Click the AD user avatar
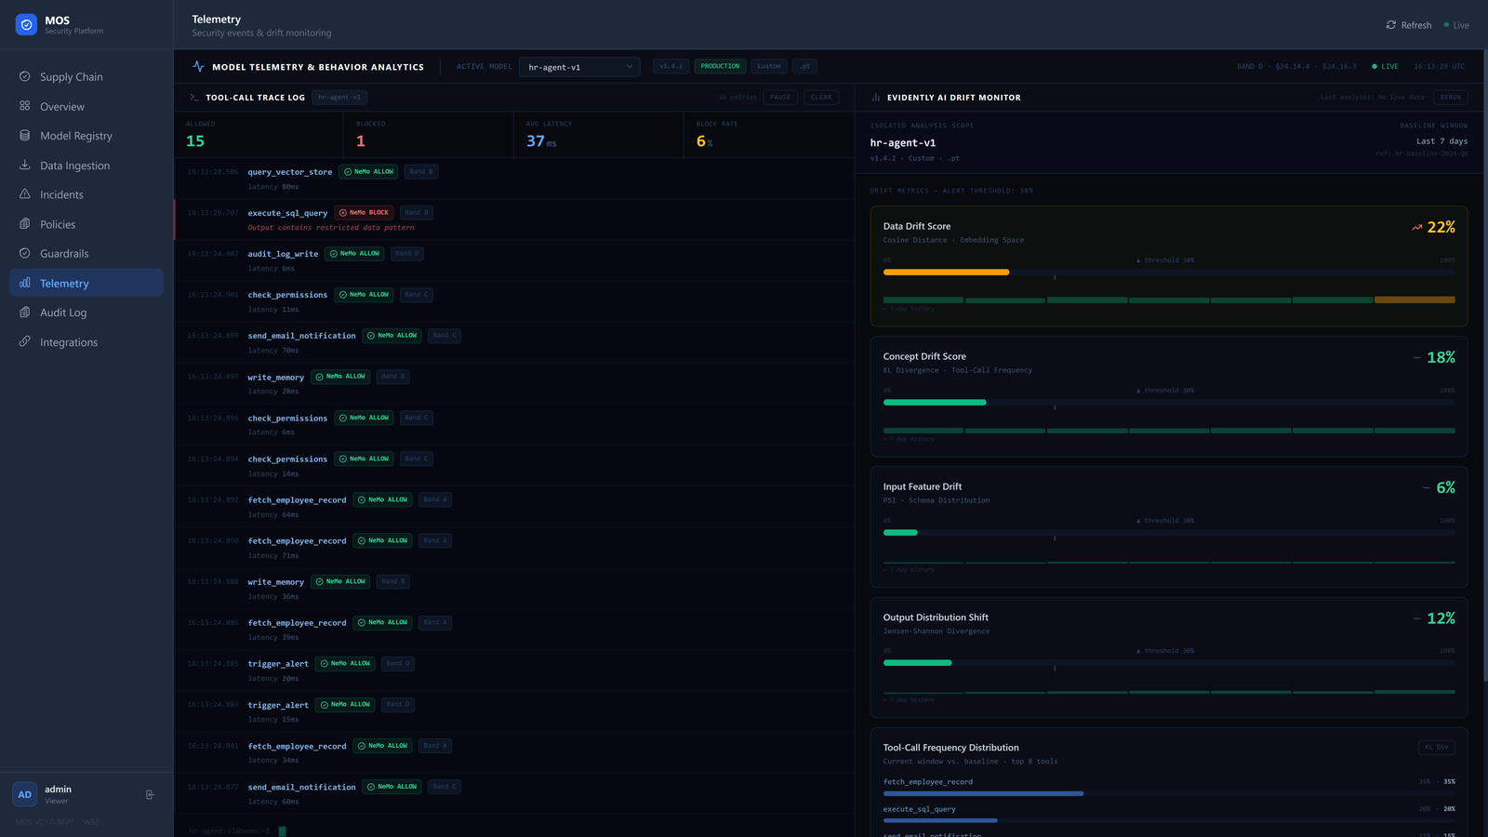Viewport: 1488px width, 837px height. point(25,794)
